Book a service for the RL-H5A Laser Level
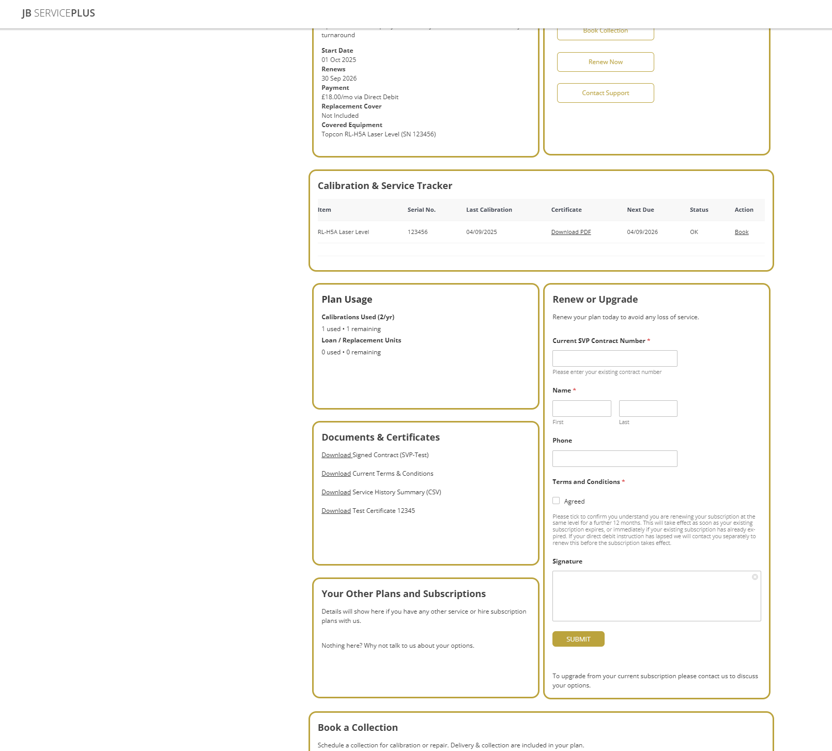The image size is (832, 751). (741, 232)
